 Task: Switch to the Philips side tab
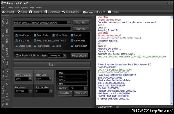tap(7, 94)
